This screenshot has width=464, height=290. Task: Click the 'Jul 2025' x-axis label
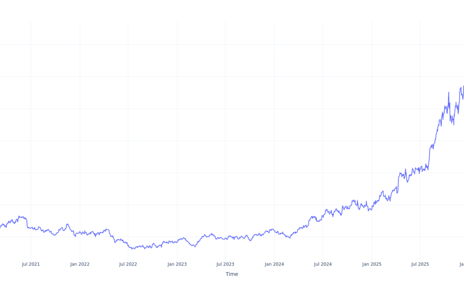point(420,264)
